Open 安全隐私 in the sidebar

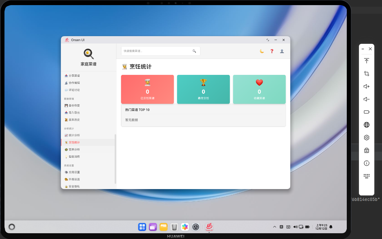click(88, 187)
